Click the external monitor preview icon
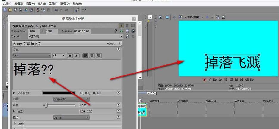 tap(167, 17)
